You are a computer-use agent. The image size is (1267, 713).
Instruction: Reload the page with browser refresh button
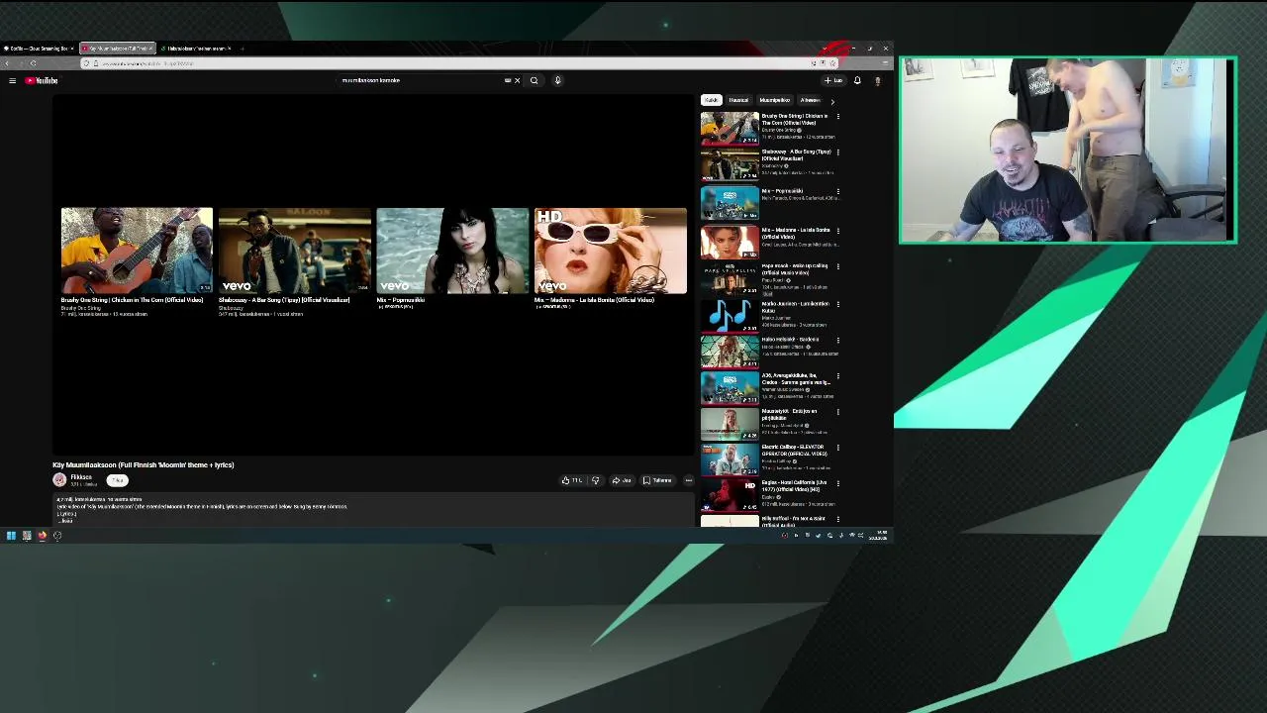33,63
